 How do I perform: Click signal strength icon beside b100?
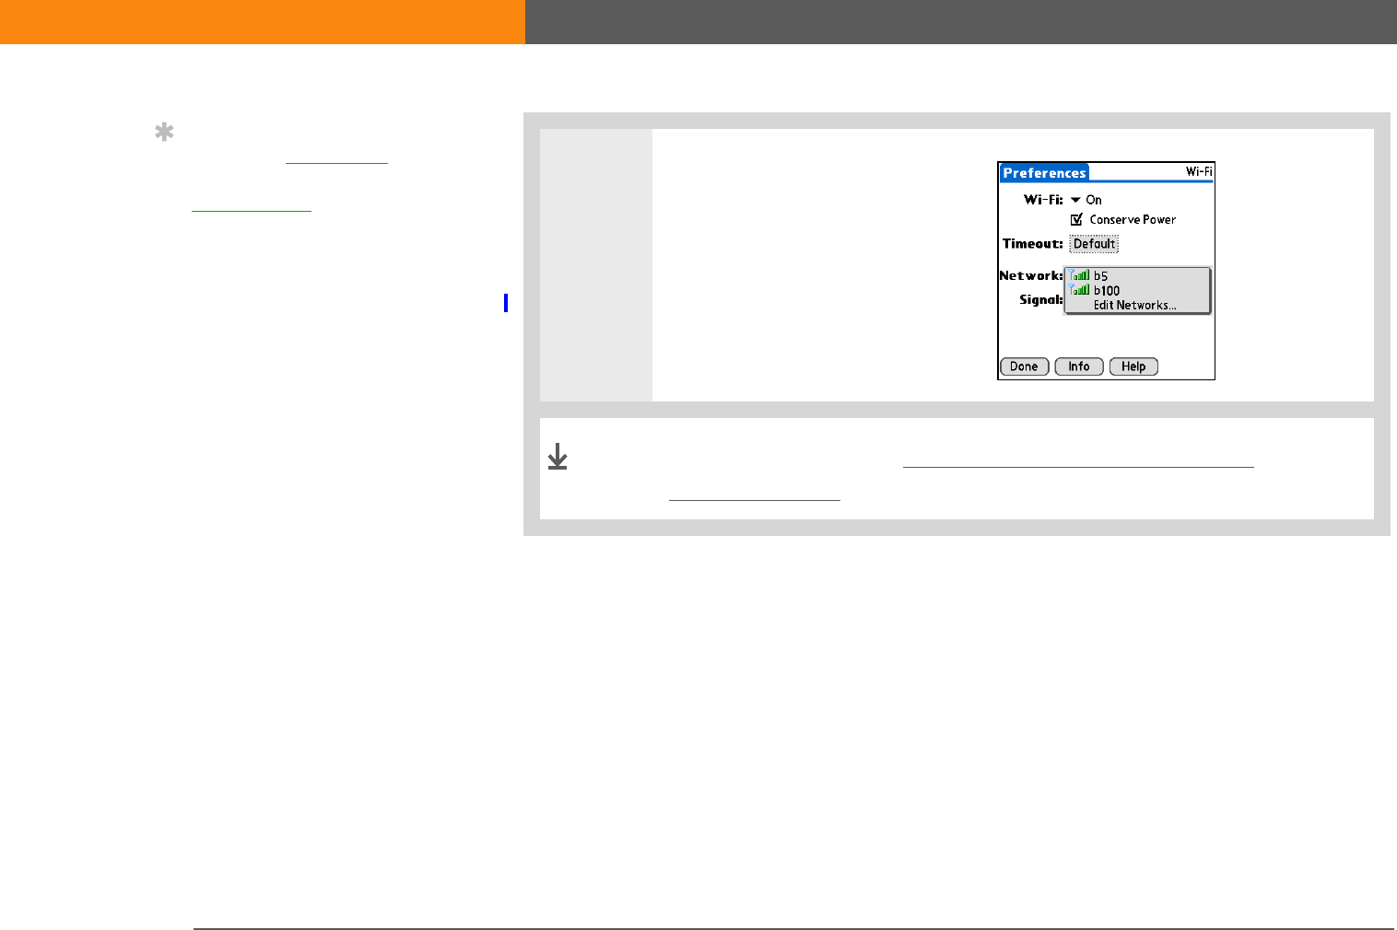(x=1079, y=290)
